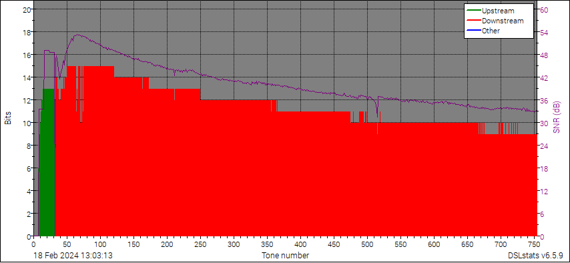The height and width of the screenshot is (263, 570).
Task: Click the blue Other legend line swatch
Action: tap(473, 31)
